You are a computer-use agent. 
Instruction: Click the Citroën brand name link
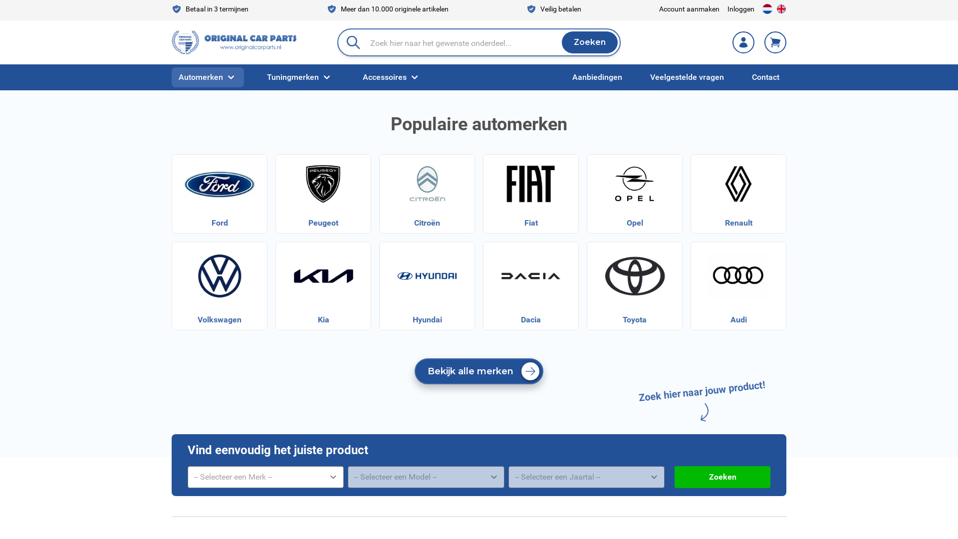427,223
